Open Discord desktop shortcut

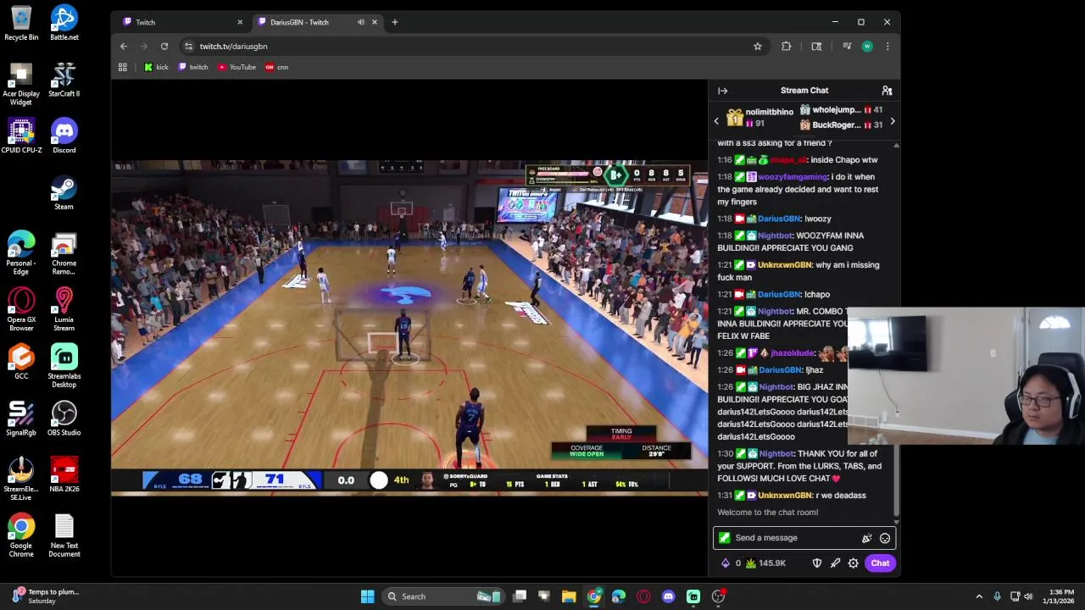[64, 136]
